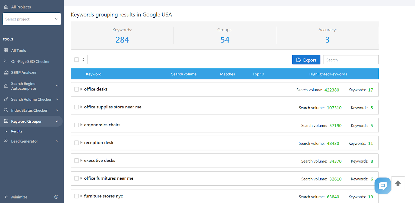This screenshot has height=203, width=415.
Task: Expand the reception desk keyword group
Action: click(81, 143)
